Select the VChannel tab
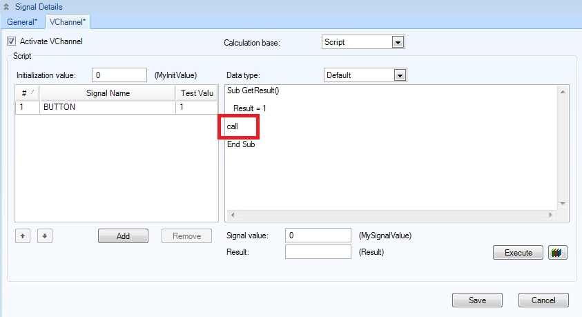Image resolution: width=582 pixels, height=317 pixels. coord(68,21)
